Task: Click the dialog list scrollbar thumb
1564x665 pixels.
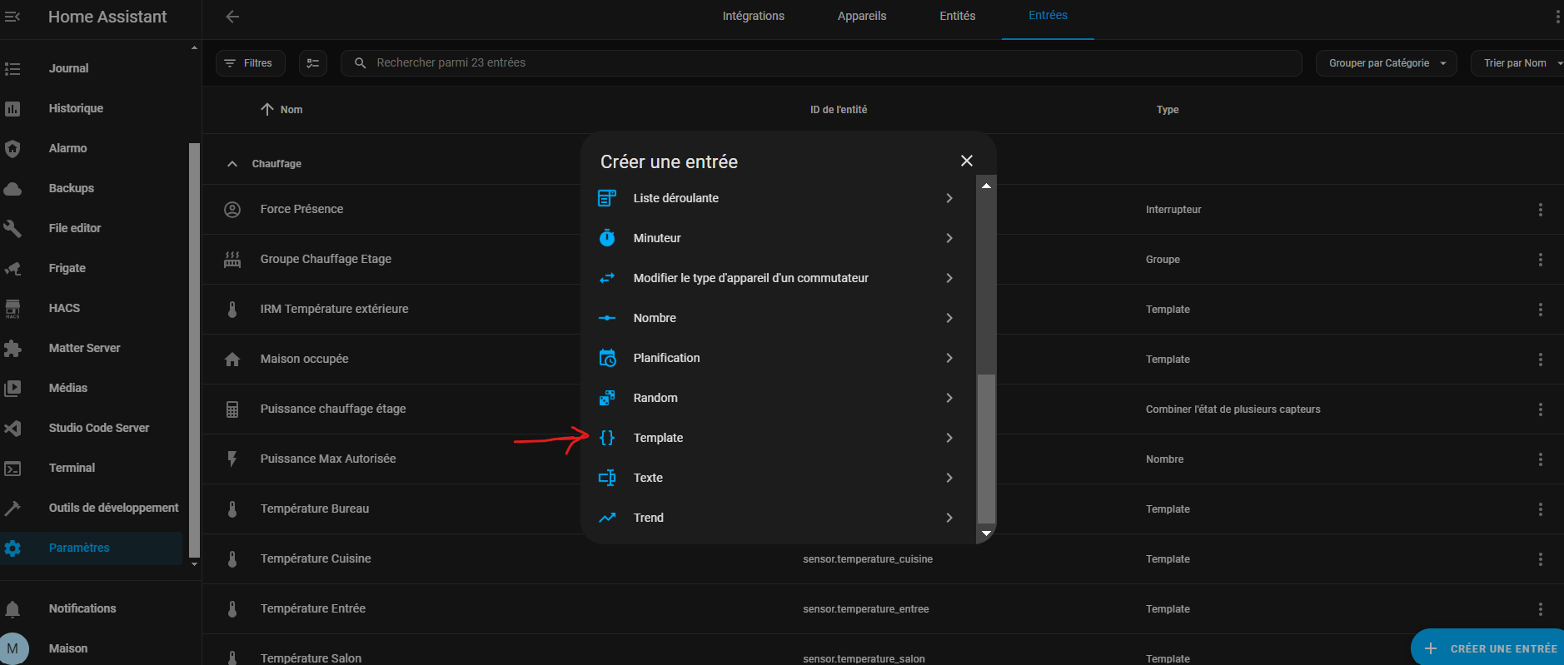Action: [986, 448]
